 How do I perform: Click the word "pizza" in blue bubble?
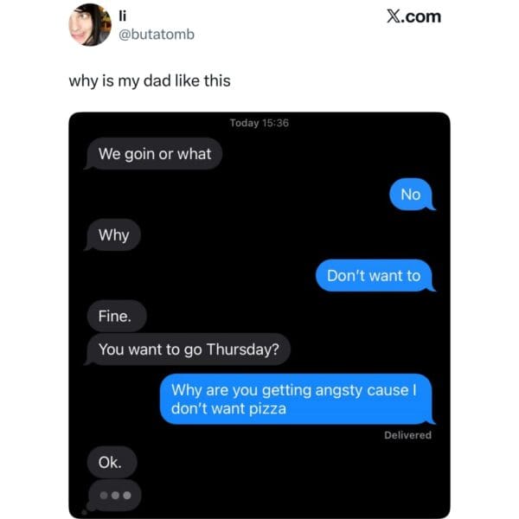(x=267, y=409)
